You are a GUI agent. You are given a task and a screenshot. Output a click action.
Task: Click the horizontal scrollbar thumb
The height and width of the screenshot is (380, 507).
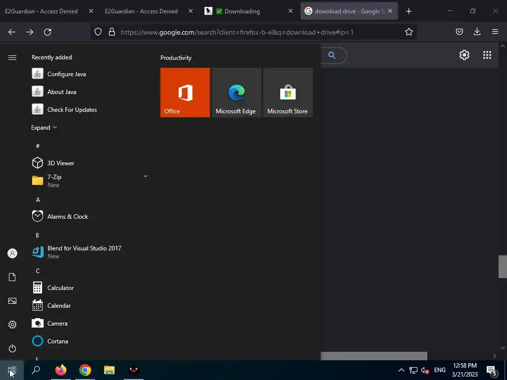(x=374, y=356)
